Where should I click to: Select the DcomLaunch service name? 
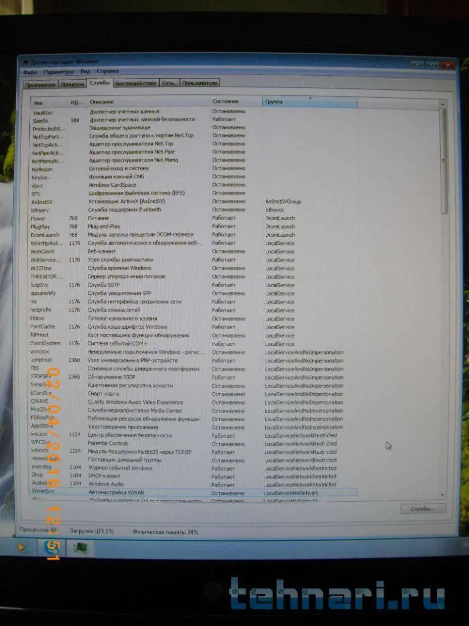click(x=45, y=235)
